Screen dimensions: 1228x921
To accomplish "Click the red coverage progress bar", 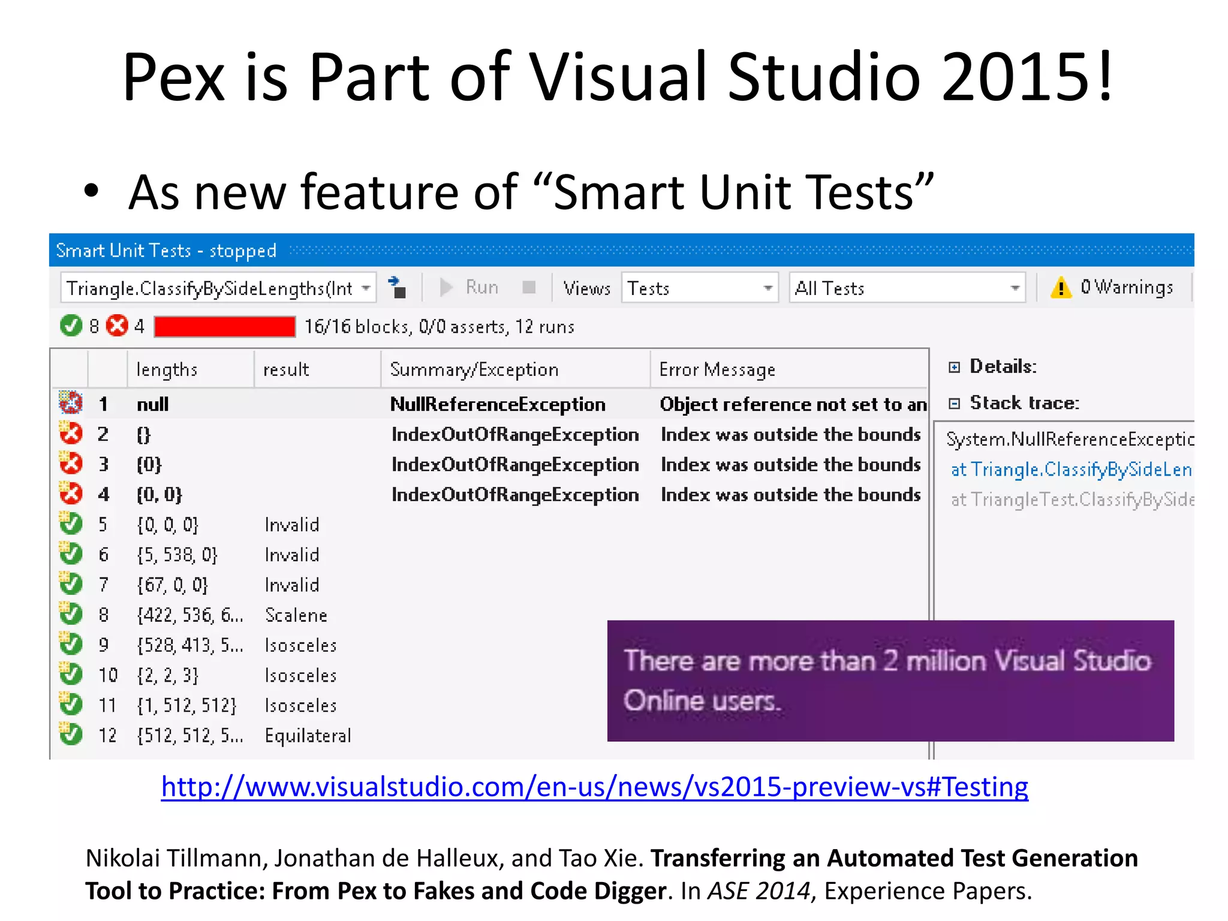I will pyautogui.click(x=225, y=327).
